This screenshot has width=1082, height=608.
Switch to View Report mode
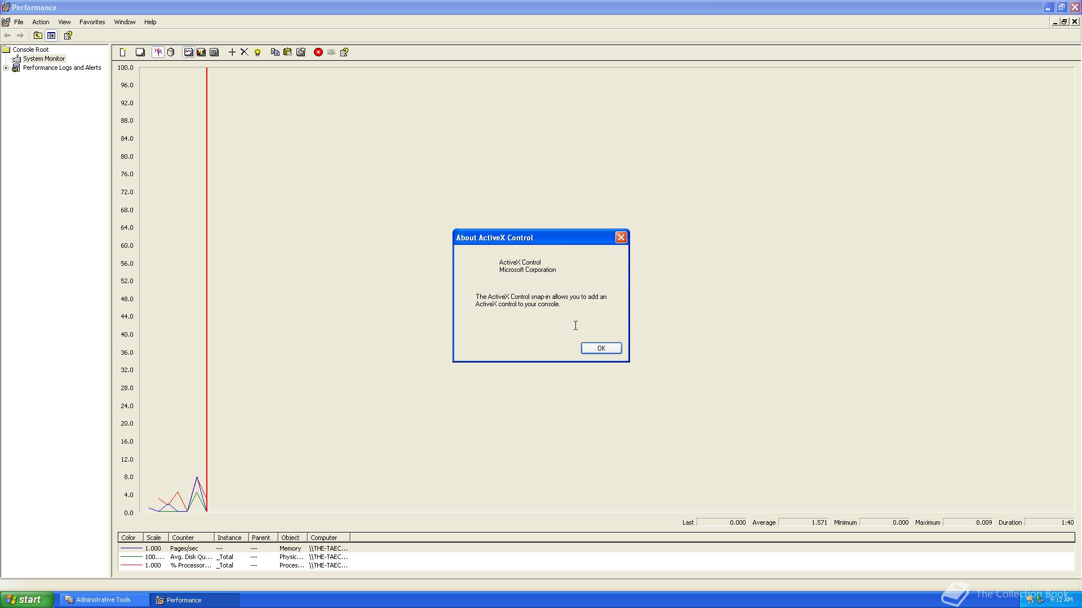point(214,52)
